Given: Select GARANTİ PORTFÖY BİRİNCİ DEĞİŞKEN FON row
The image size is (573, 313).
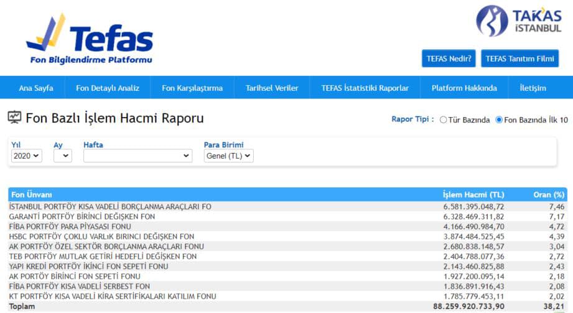Looking at the screenshot, I should click(x=287, y=217).
